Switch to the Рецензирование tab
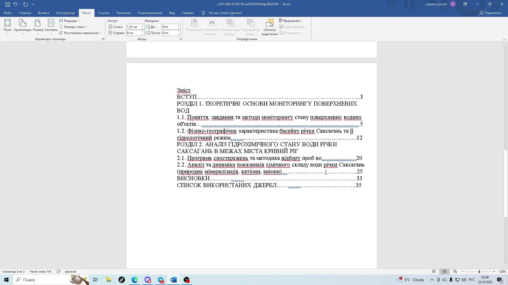Screen dimensions: 508x285 [150, 13]
